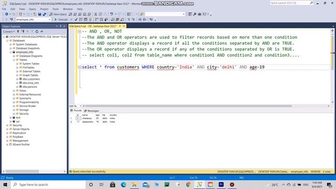Open the Project menu

[x=44, y=9]
